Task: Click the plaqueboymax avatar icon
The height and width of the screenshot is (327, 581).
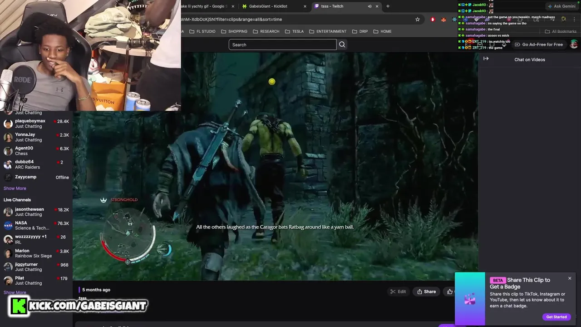Action: pyautogui.click(x=8, y=124)
